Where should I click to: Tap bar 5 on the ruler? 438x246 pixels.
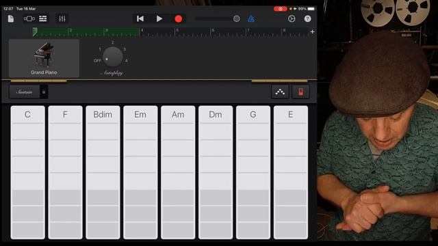point(177,30)
